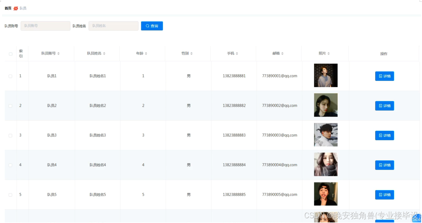Sort by 手机 column arrows
Screen dimensions: 422x223
(237, 54)
